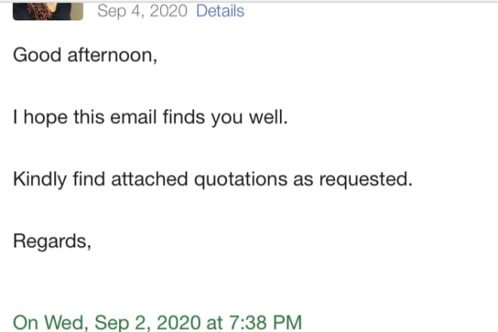The image size is (498, 332).
Task: Click '2020' in the green quoted header
Action: click(x=179, y=322)
